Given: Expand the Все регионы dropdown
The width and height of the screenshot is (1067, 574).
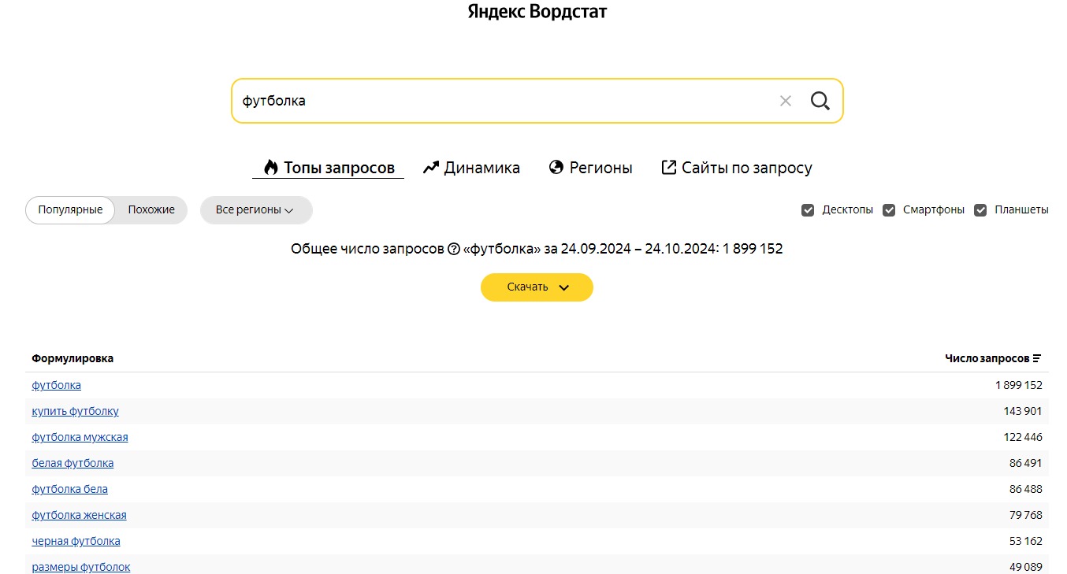Looking at the screenshot, I should [255, 210].
